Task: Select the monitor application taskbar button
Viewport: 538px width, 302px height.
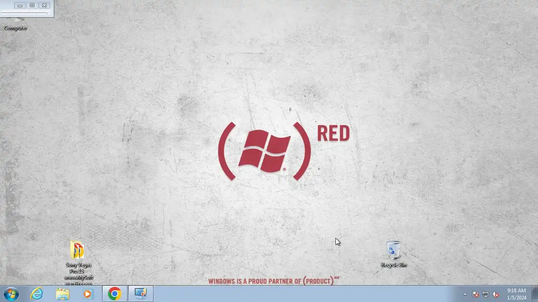Action: [141, 294]
